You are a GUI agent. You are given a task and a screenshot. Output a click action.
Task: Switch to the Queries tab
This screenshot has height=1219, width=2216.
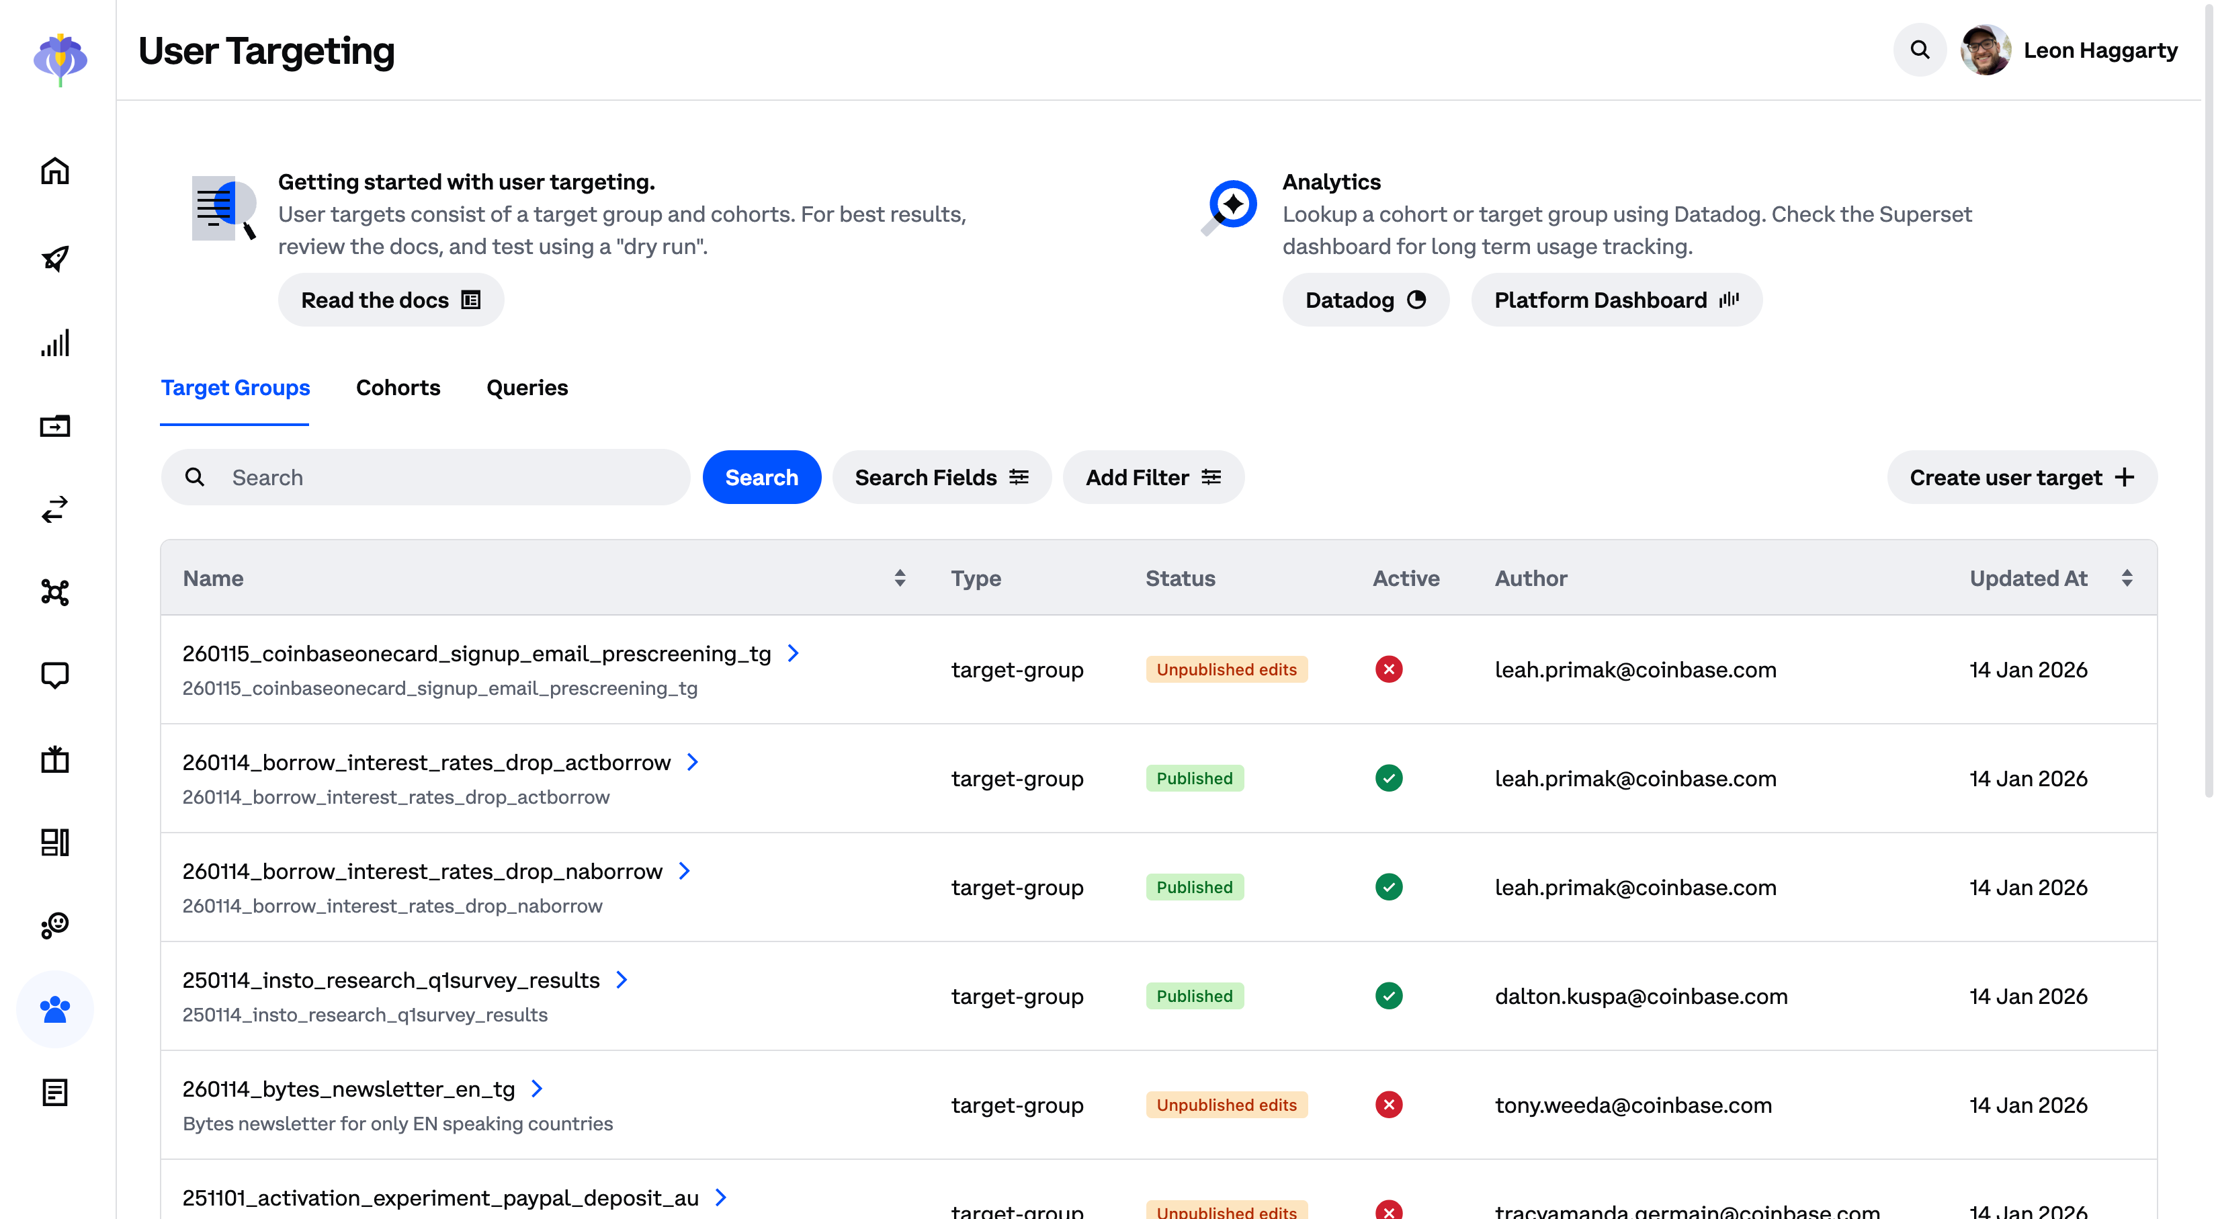[x=527, y=388]
